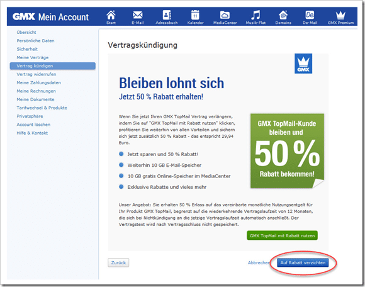Image resolution: width=365 pixels, height=287 pixels.
Task: Click the Abbrechen link
Action: pyautogui.click(x=259, y=262)
